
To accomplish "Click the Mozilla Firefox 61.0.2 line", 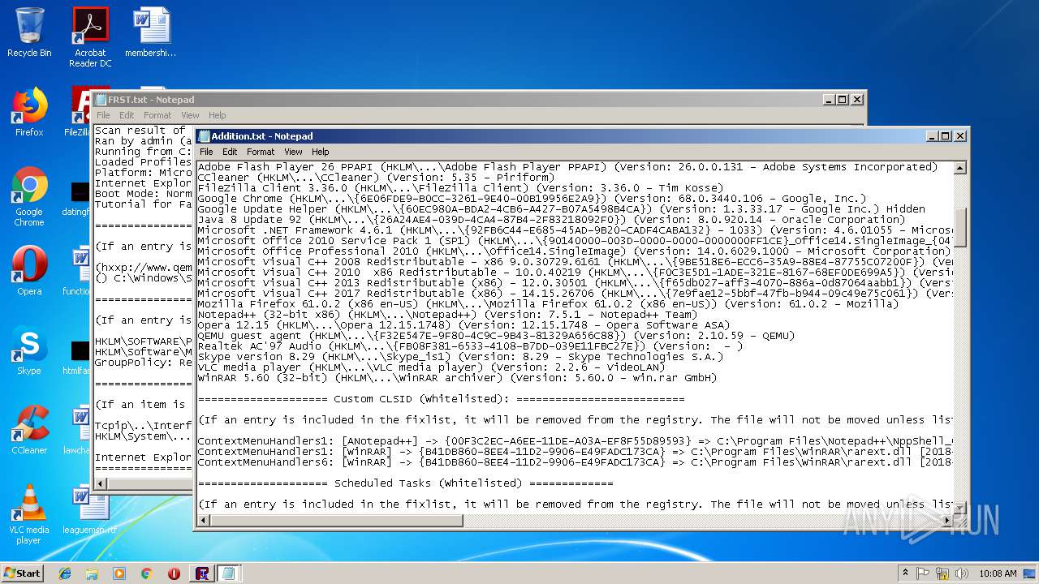I will pos(548,304).
